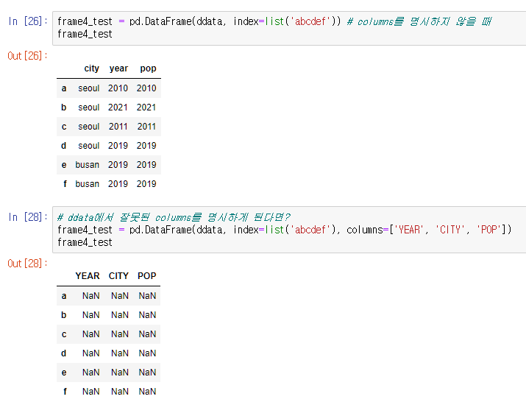Click row index 'e' in Out[26] table
Viewport: 526px width, 402px height.
[x=64, y=165]
